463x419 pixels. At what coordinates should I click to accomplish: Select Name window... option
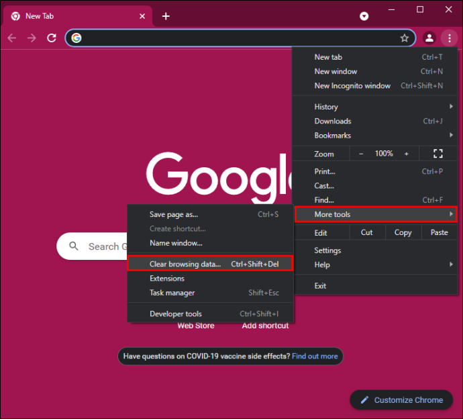tap(211, 243)
